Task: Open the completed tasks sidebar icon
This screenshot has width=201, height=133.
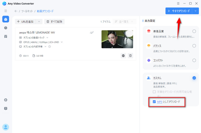Action: pos(6,36)
